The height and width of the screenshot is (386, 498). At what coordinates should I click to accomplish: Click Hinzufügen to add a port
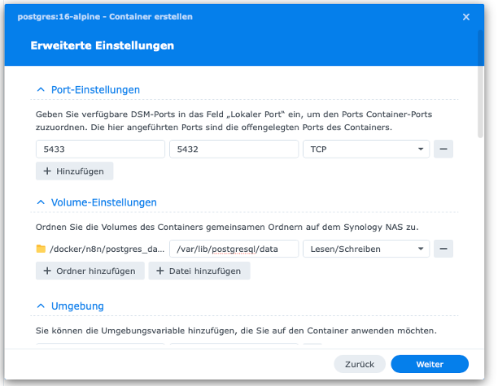click(x=74, y=171)
